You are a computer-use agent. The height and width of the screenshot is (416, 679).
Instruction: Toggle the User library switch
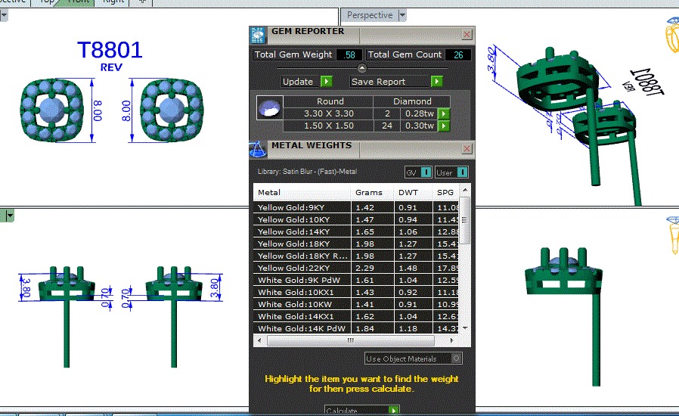coord(462,172)
